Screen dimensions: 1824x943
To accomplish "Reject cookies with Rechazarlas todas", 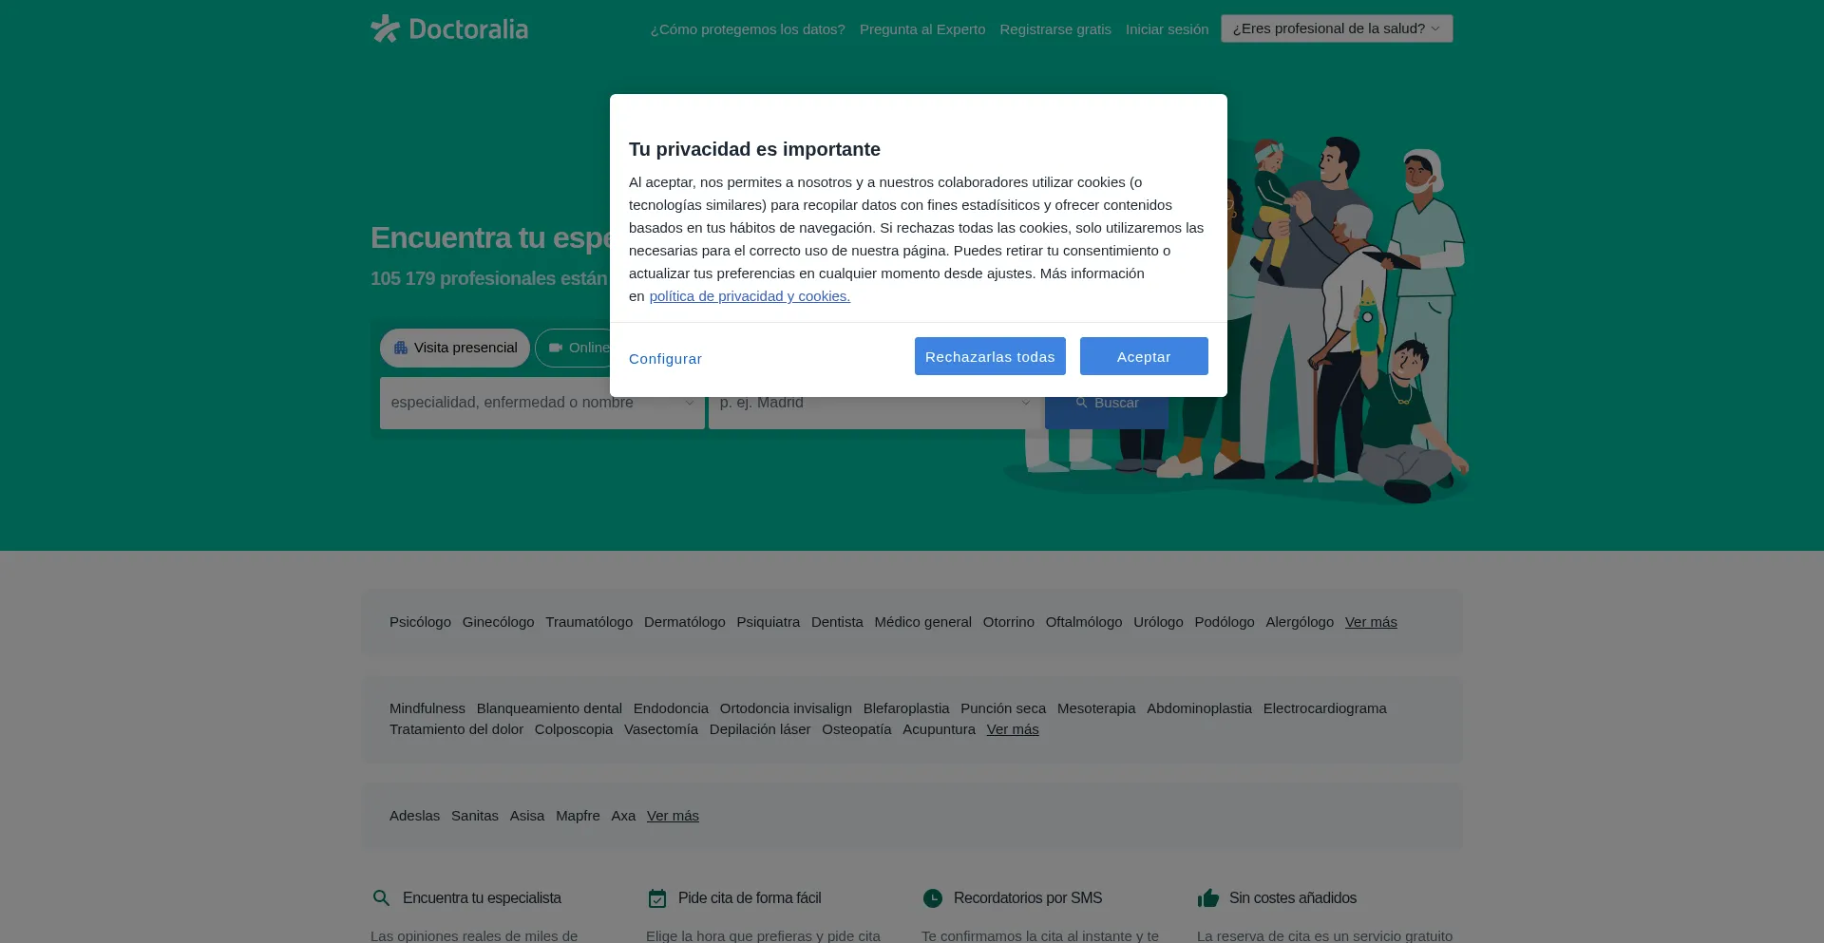I will [989, 357].
